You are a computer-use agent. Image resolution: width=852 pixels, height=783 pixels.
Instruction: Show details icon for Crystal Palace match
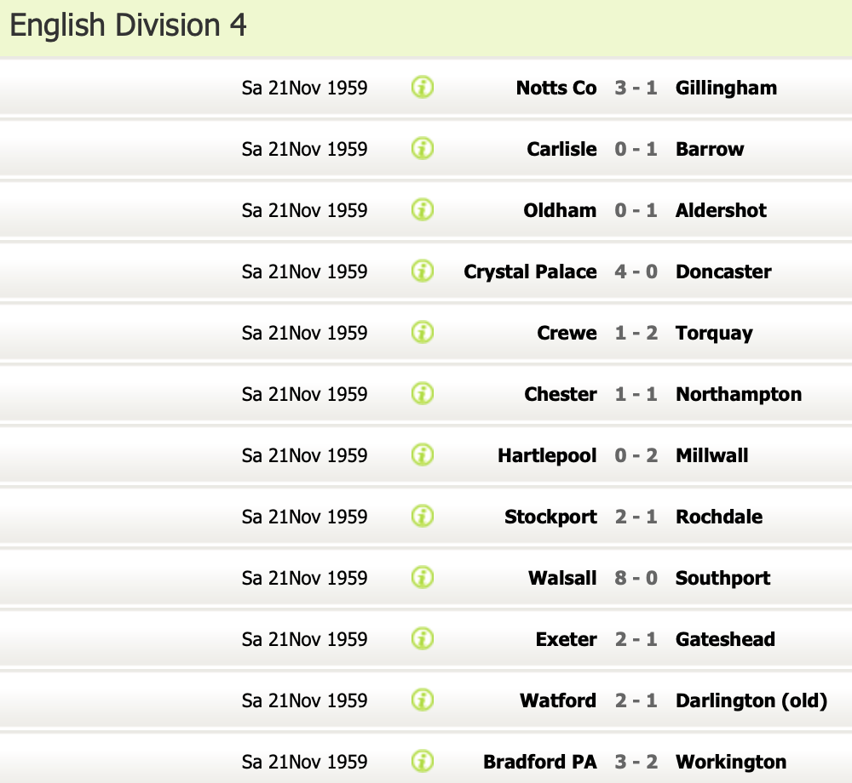point(423,271)
